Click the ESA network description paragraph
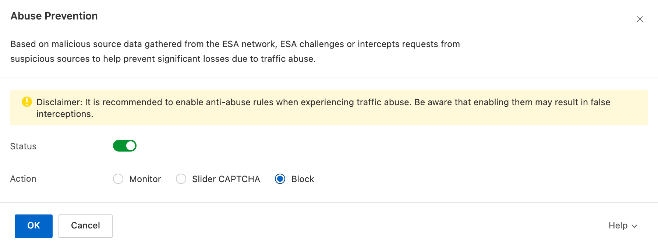 click(x=235, y=44)
